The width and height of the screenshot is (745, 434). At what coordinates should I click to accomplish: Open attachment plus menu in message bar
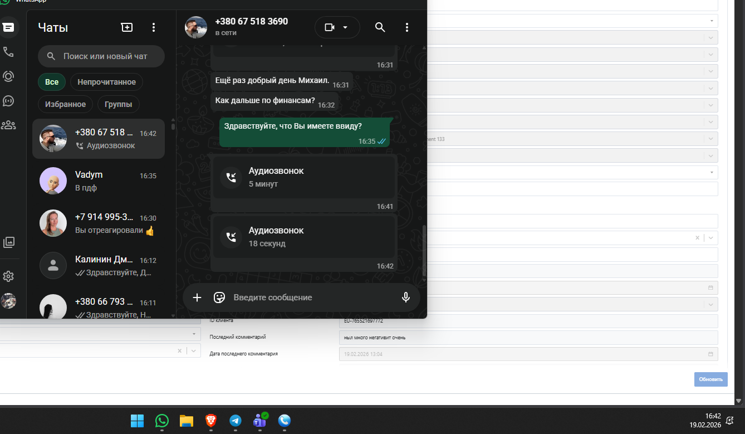(x=197, y=298)
